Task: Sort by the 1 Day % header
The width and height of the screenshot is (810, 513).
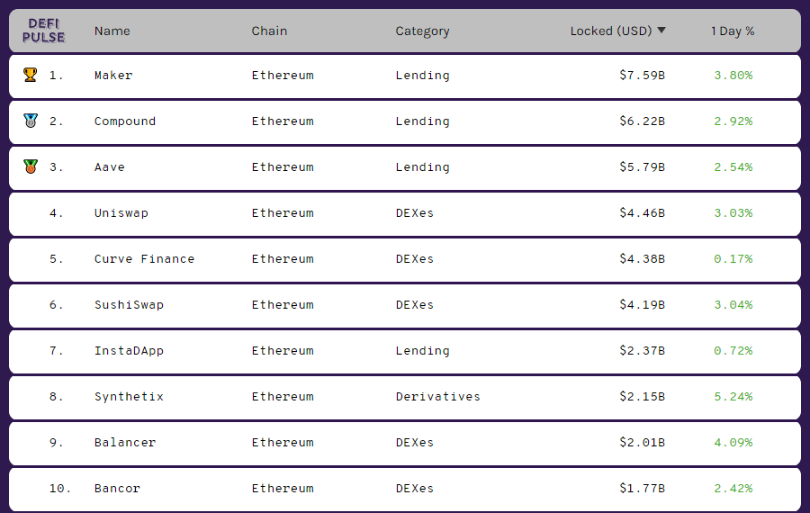Action: tap(733, 31)
